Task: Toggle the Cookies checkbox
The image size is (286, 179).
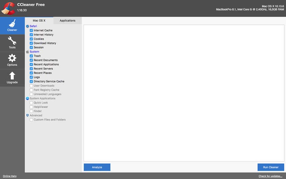Action: tap(31, 39)
